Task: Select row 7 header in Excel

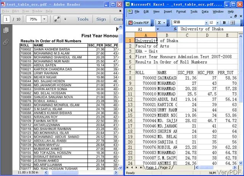Action: [x=130, y=73]
